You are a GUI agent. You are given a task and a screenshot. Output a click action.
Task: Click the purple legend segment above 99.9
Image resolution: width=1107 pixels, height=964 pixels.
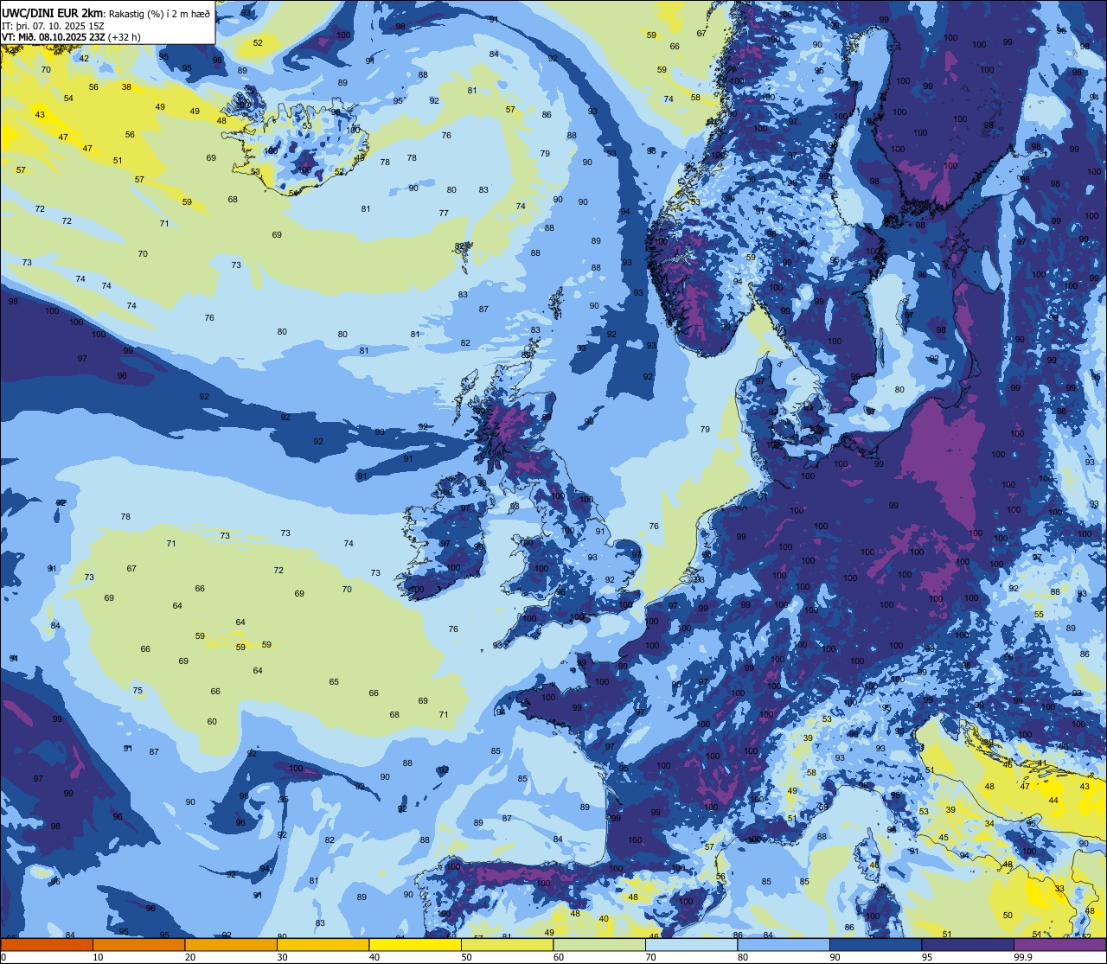pyautogui.click(x=1059, y=945)
